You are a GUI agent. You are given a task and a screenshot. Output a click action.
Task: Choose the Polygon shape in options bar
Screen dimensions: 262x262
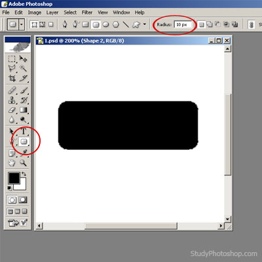[x=116, y=24]
